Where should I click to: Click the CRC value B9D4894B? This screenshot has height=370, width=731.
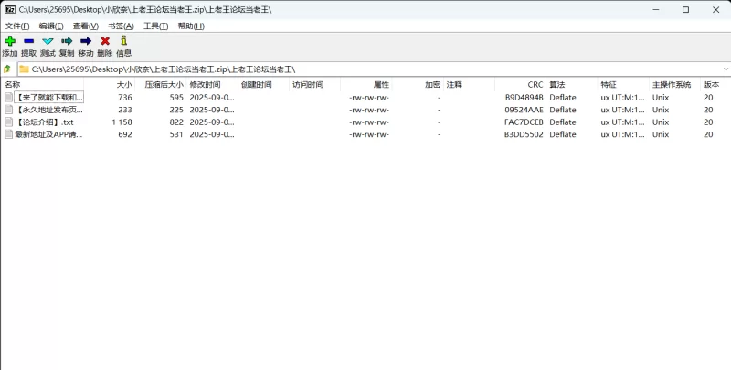524,98
